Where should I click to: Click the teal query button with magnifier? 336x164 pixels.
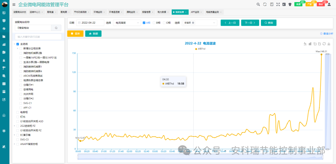pos(269,23)
